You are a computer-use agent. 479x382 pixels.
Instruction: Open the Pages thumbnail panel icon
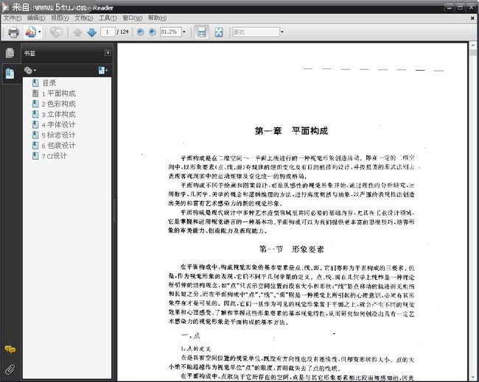pos(10,53)
